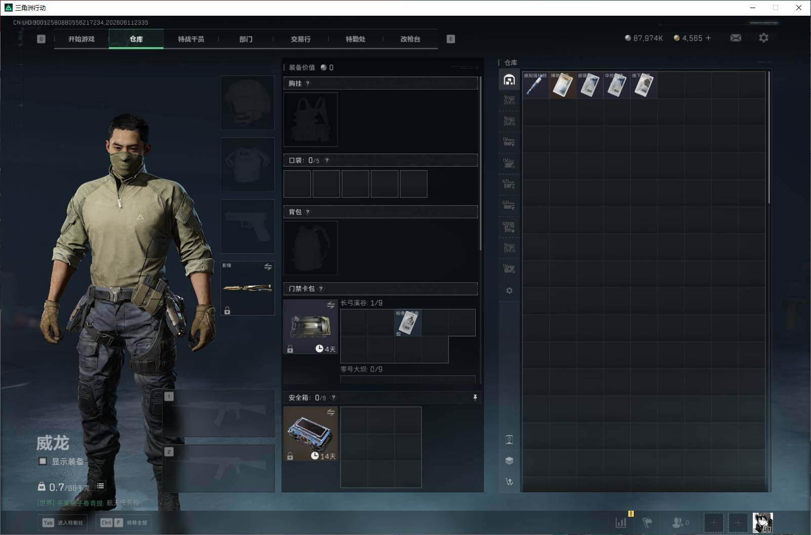
Task: Toggle the 显示装备 checkbox
Action: (x=43, y=461)
